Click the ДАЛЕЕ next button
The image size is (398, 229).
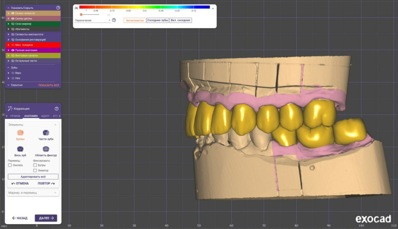(x=46, y=218)
